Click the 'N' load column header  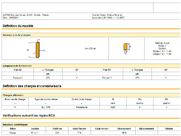click(x=113, y=99)
